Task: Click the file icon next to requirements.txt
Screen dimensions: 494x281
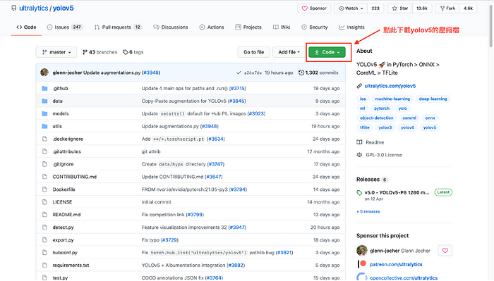Action: 44,266
